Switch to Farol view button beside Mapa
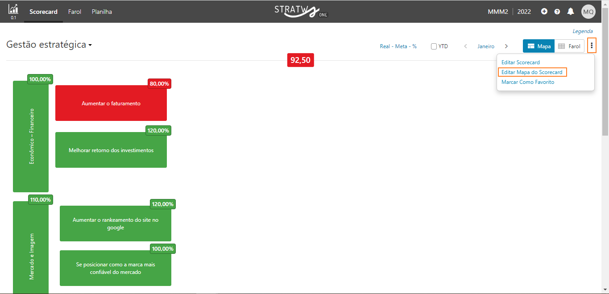The image size is (609, 294). pos(569,46)
